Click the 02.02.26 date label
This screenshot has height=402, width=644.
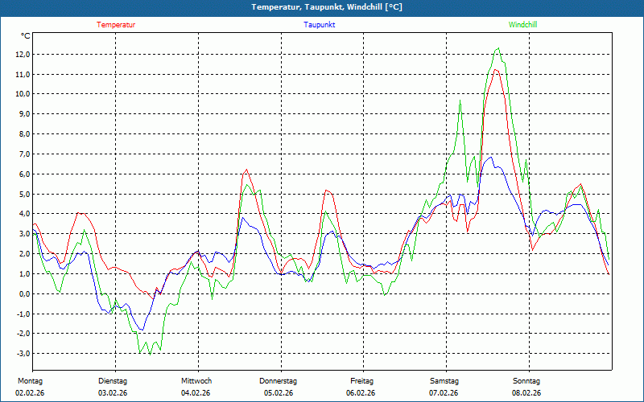point(29,393)
